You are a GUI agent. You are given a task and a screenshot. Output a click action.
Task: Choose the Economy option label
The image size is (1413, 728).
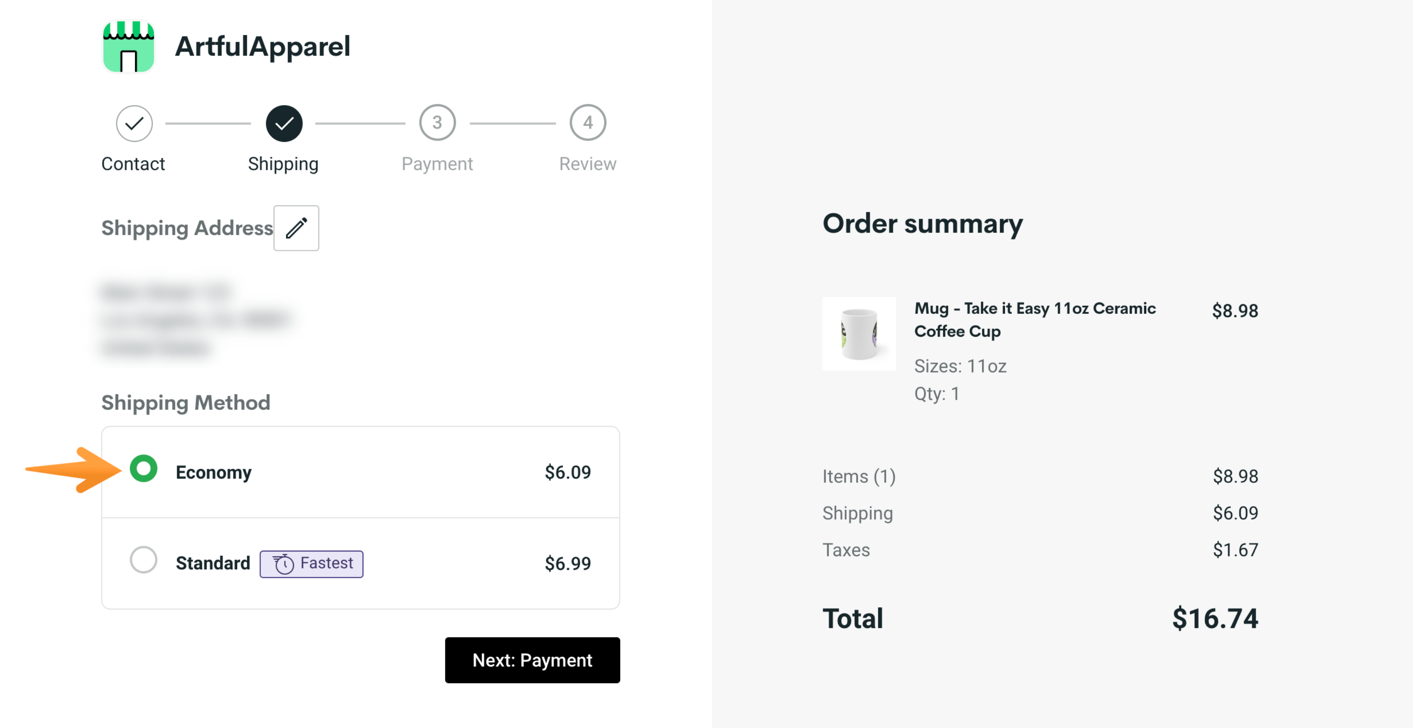click(x=213, y=472)
